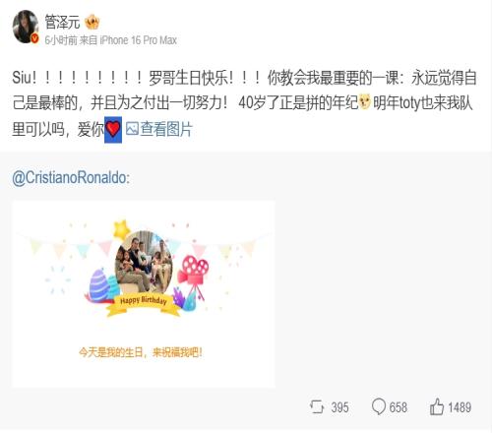The width and height of the screenshot is (492, 433).
Task: Click the like count 1489
Action: point(460,407)
